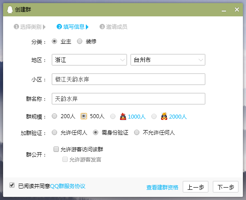
Task: Enable 允许游客访问该群 checkbox
Action: coord(56,149)
